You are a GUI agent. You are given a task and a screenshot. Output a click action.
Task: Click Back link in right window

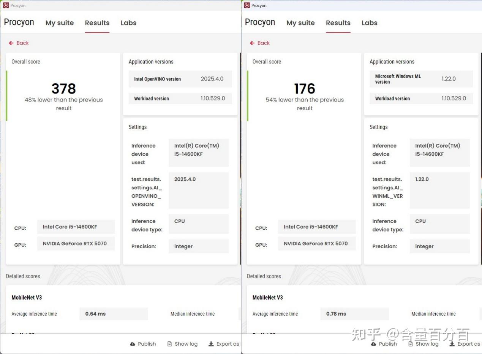[x=260, y=43]
